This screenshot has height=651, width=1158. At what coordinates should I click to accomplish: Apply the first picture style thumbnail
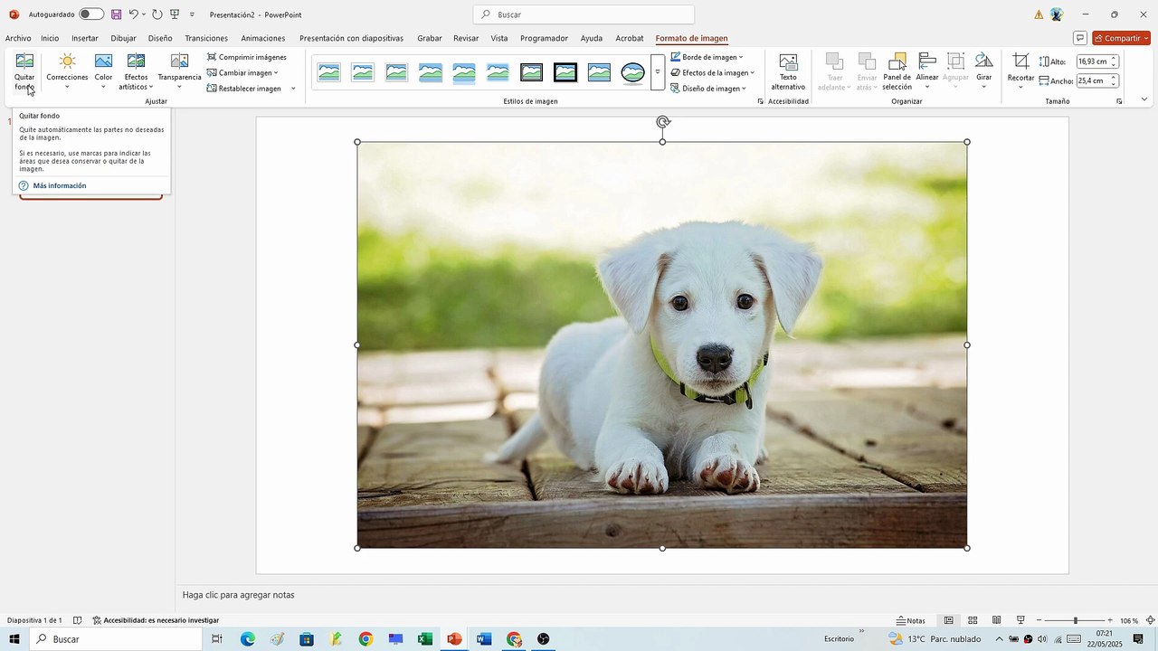click(329, 72)
